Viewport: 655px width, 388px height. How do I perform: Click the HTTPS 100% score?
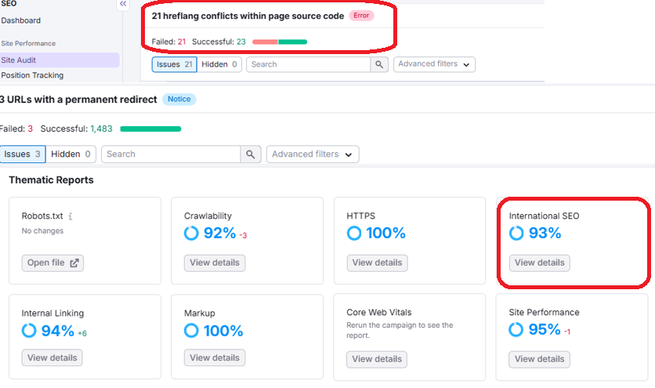point(385,234)
